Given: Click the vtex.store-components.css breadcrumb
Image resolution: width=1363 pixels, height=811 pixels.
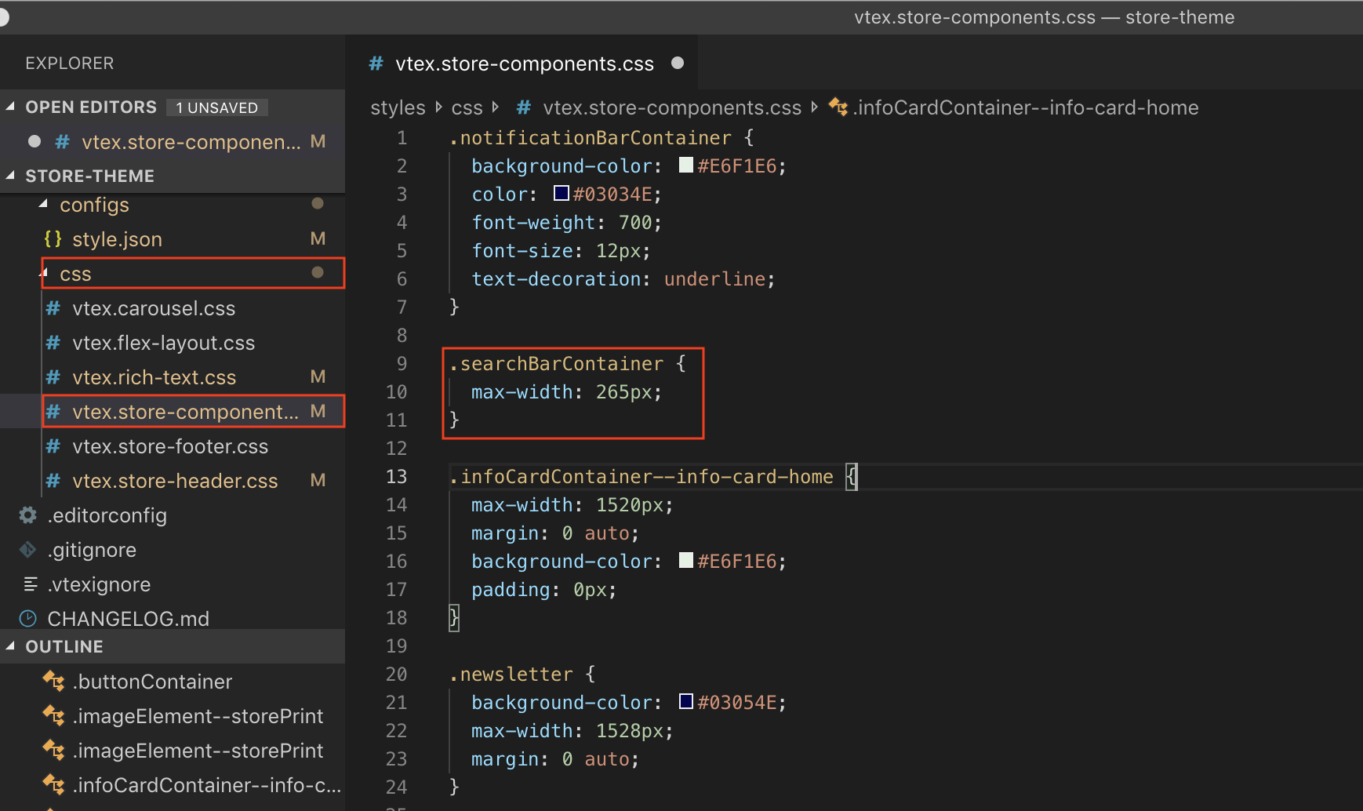Looking at the screenshot, I should coord(672,107).
